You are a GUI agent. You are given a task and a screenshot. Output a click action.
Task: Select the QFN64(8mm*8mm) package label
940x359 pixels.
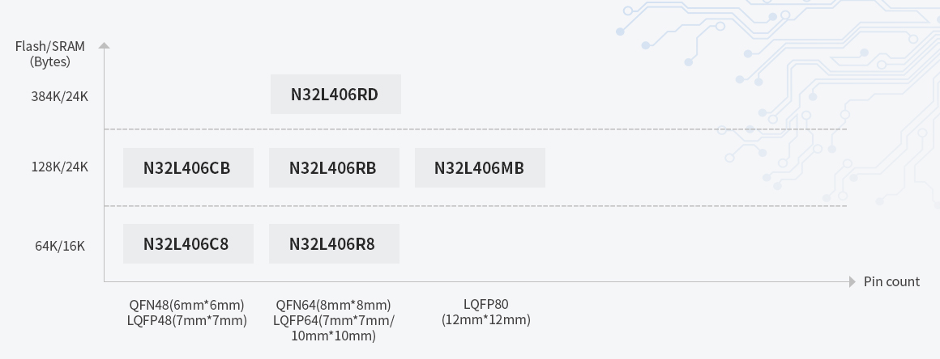click(333, 305)
